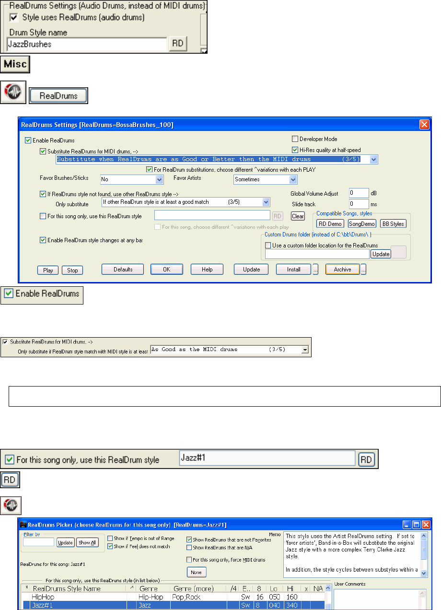Open the As Good as the MIDI drums dropdown
This screenshot has width=441, height=610.
[x=305, y=350]
